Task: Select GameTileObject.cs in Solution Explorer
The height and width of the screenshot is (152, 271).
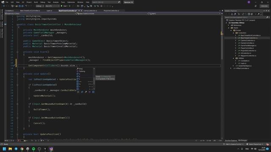Action: tap(245, 66)
